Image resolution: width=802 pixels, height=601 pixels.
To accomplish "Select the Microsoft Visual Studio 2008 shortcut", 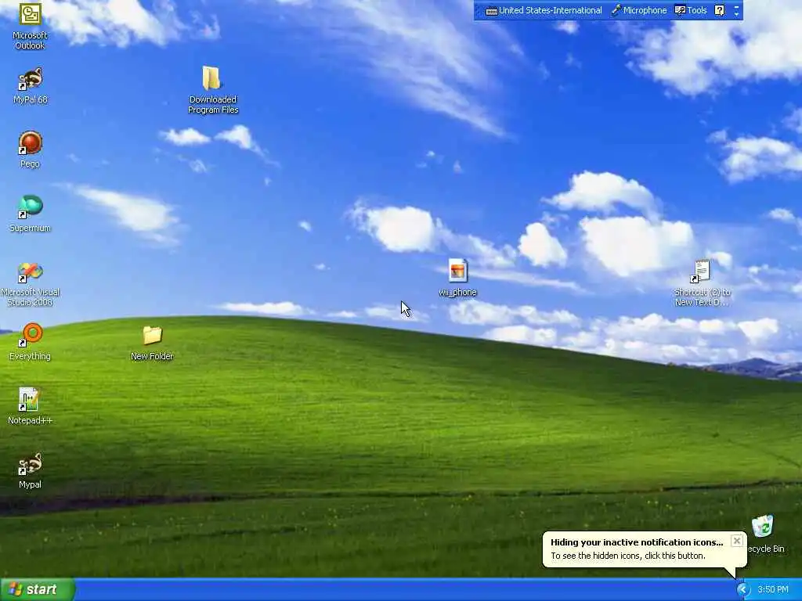I will coord(30,284).
